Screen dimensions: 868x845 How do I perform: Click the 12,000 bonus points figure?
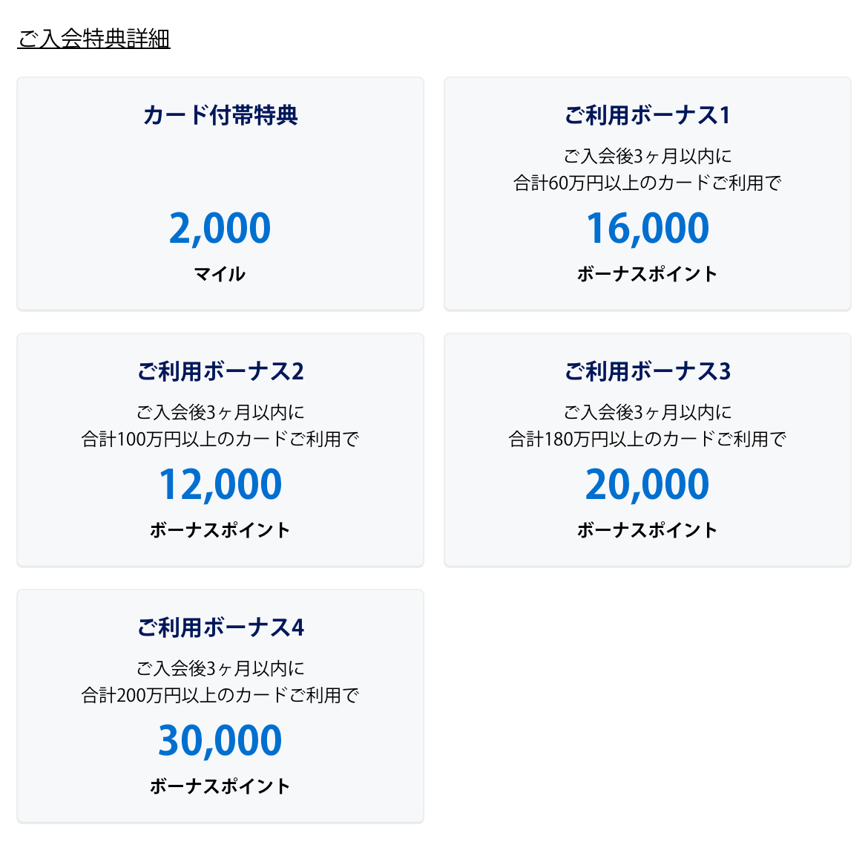point(220,484)
